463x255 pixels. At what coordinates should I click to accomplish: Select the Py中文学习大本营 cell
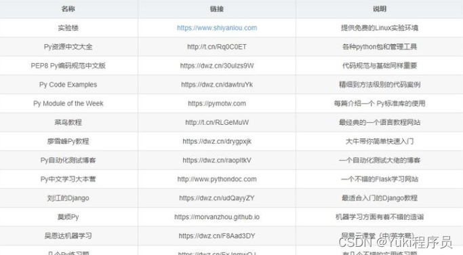point(68,179)
